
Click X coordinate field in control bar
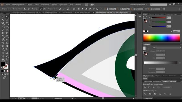113,9
